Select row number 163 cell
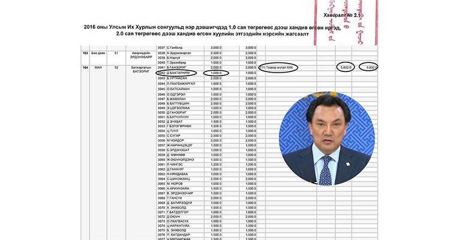This screenshot has height=240, width=450. click(x=85, y=53)
